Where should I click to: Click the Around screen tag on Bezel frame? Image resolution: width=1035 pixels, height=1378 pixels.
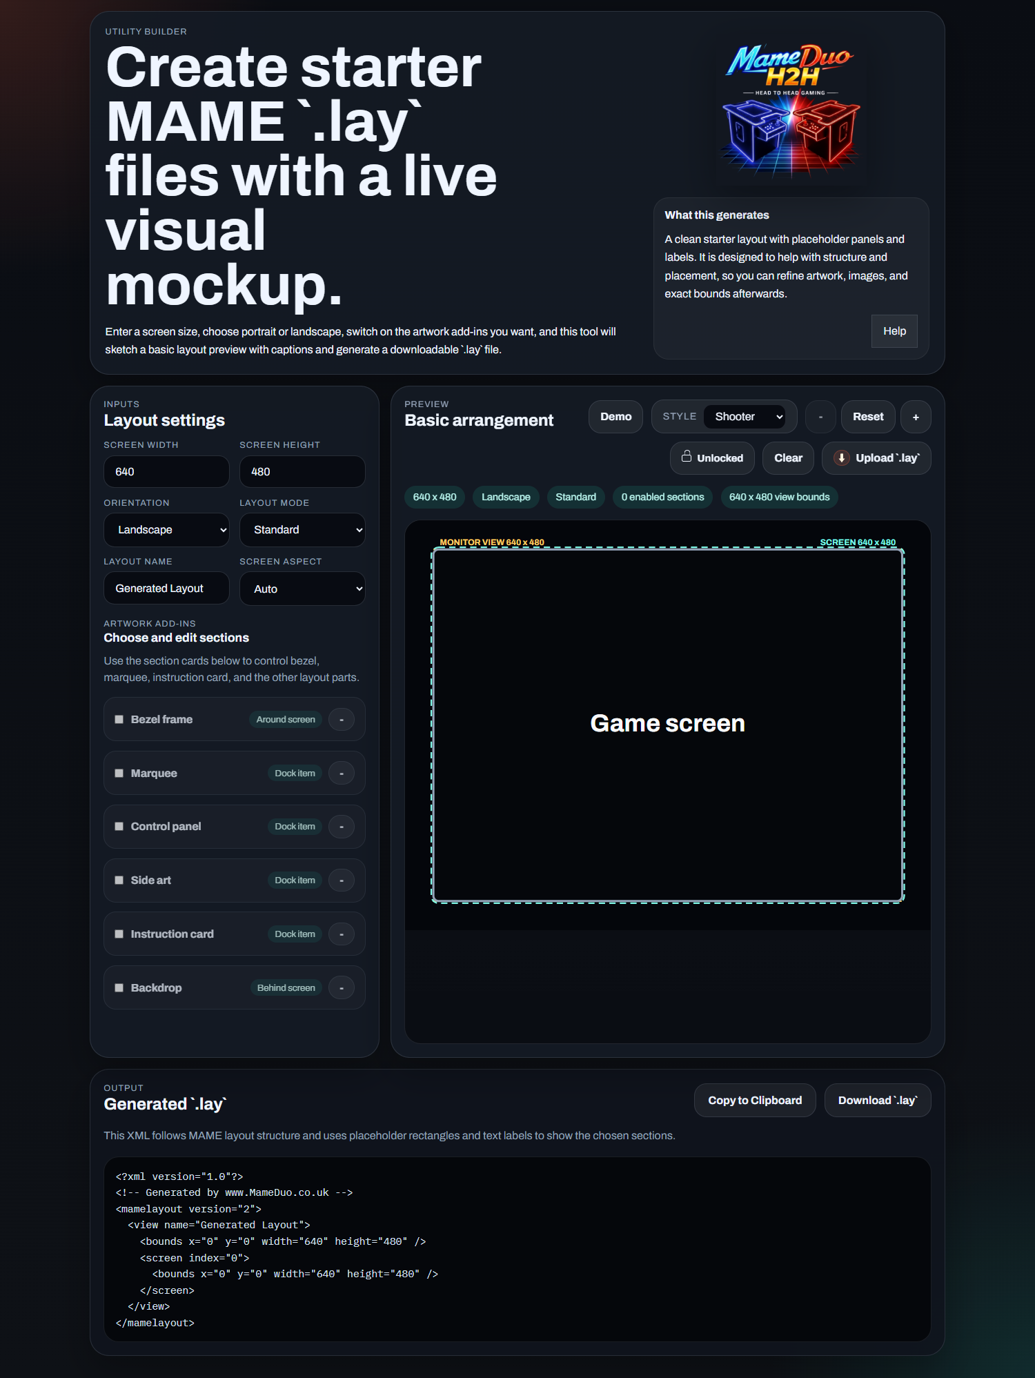click(x=286, y=719)
